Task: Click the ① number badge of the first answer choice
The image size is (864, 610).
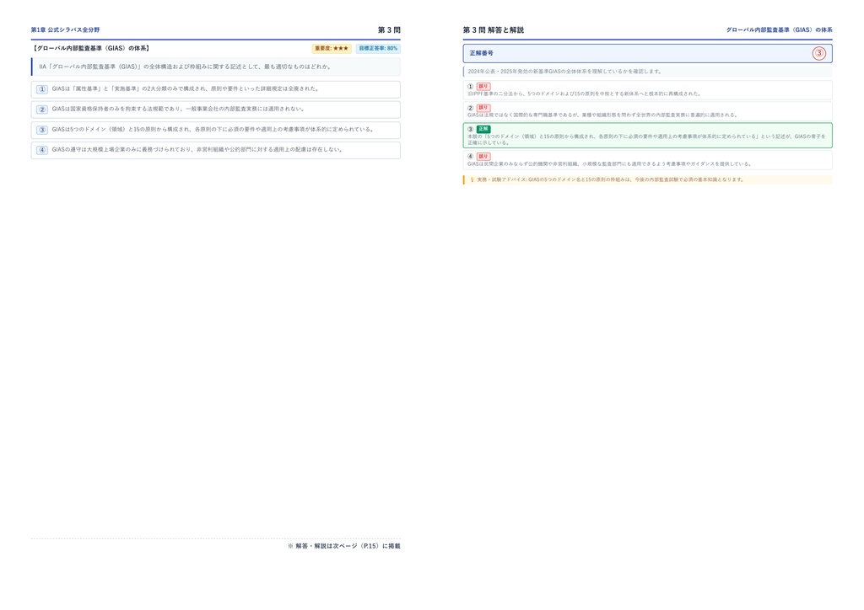Action: 42,89
